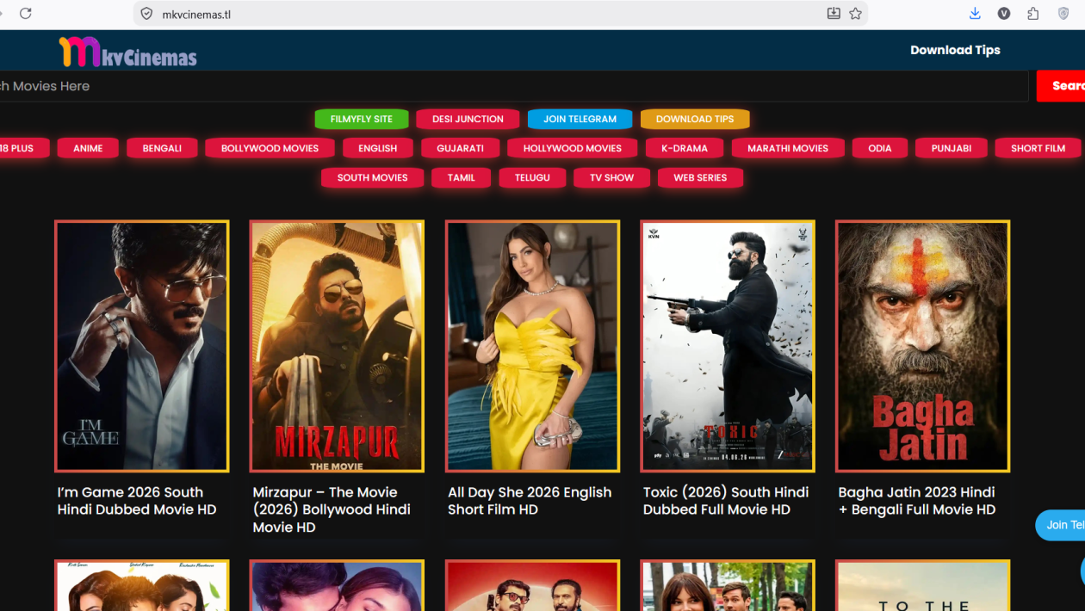Open the All Day She poster
The height and width of the screenshot is (611, 1085).
click(532, 346)
